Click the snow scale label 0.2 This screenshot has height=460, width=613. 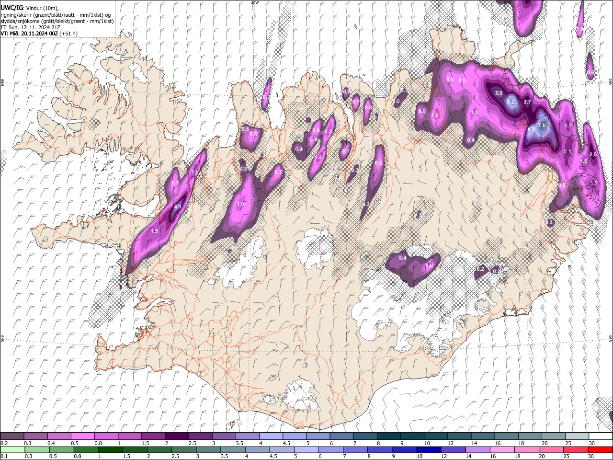[x=4, y=443]
